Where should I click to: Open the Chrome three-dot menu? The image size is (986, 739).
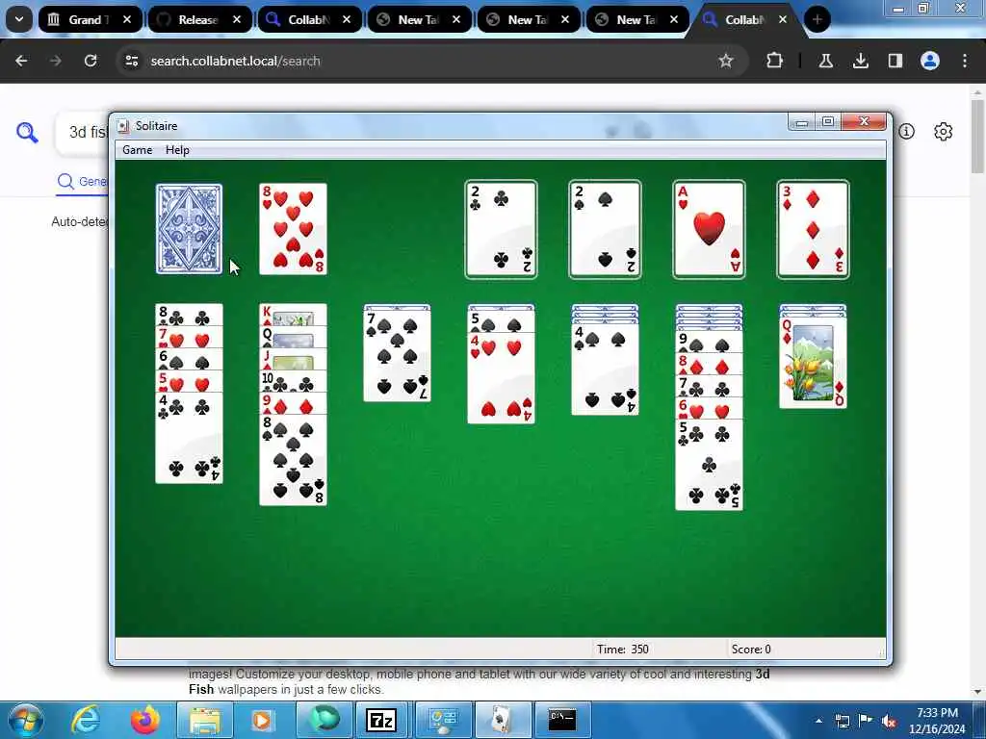[965, 61]
